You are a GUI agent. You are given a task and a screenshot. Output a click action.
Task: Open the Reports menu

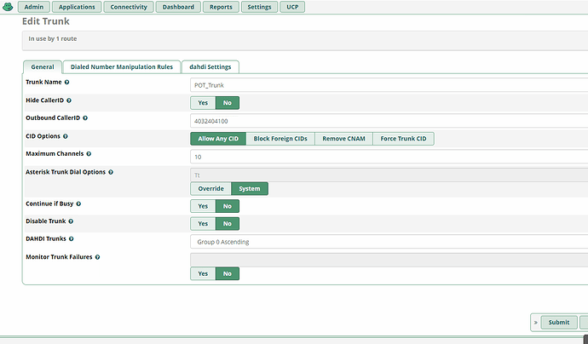(221, 7)
